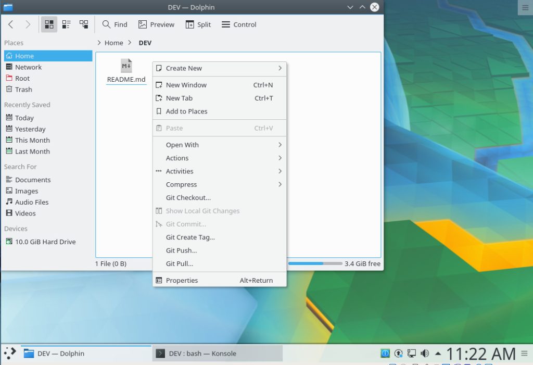The image size is (533, 365).
Task: Toggle the Find search bar
Action: (x=115, y=24)
